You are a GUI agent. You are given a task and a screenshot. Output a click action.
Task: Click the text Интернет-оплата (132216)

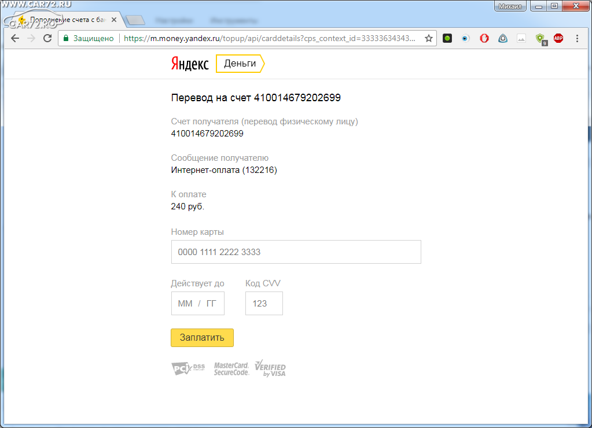click(224, 170)
